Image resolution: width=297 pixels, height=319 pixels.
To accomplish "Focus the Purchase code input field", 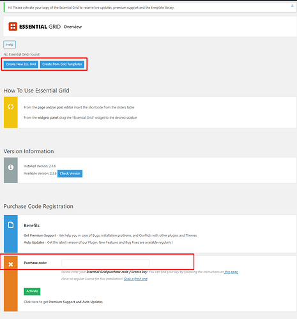I will click(x=105, y=263).
